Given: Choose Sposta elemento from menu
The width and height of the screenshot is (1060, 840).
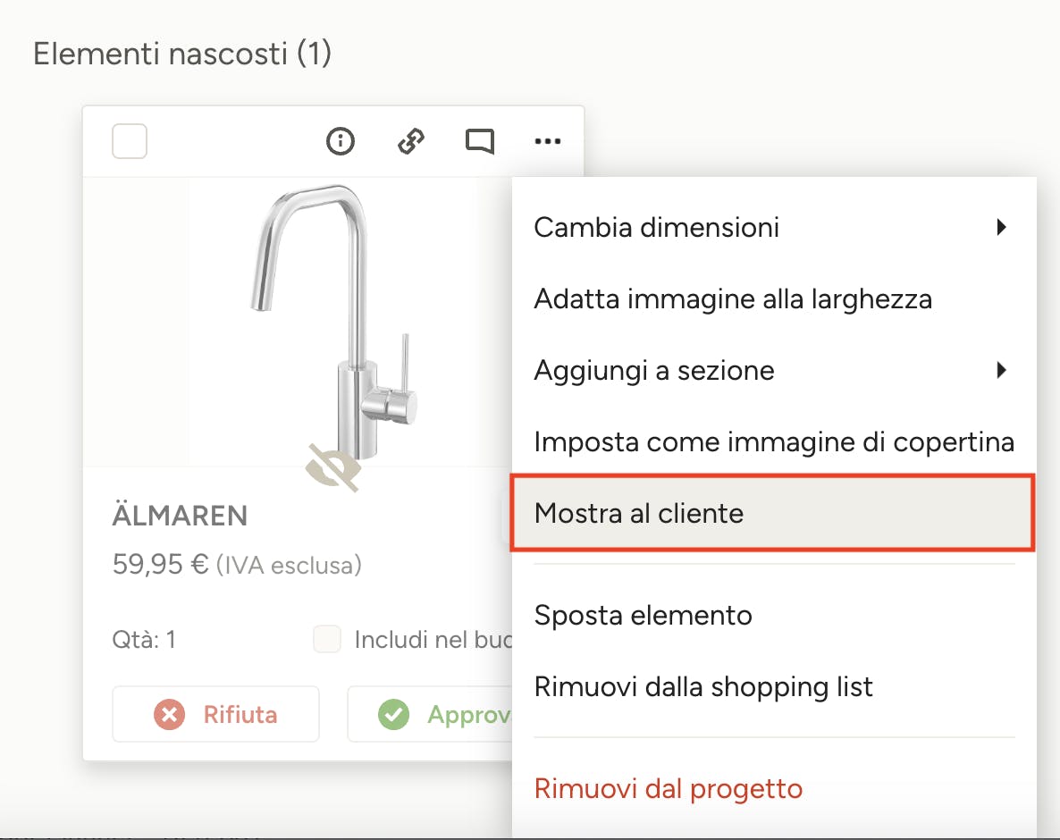Looking at the screenshot, I should (643, 615).
